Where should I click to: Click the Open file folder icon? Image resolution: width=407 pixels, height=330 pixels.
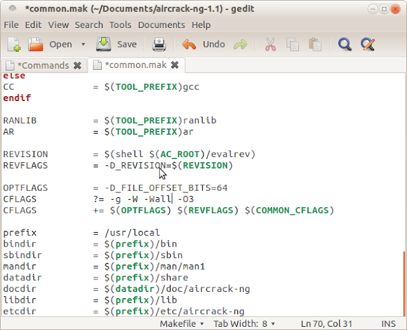(36, 45)
